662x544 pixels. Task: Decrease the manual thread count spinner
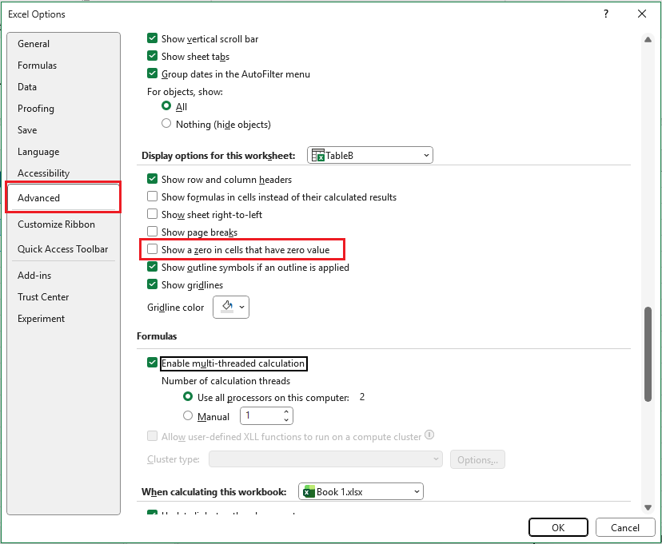tap(287, 420)
